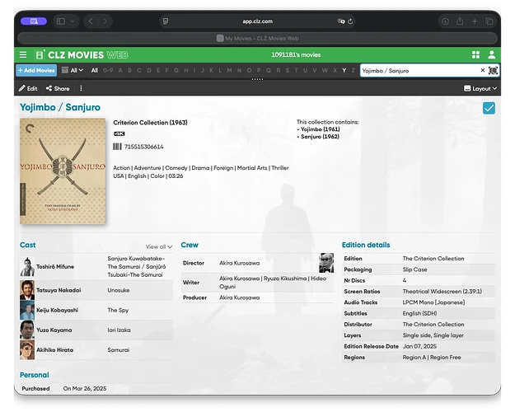Filter by letter Z
This screenshot has height=412, width=515.
353,70
